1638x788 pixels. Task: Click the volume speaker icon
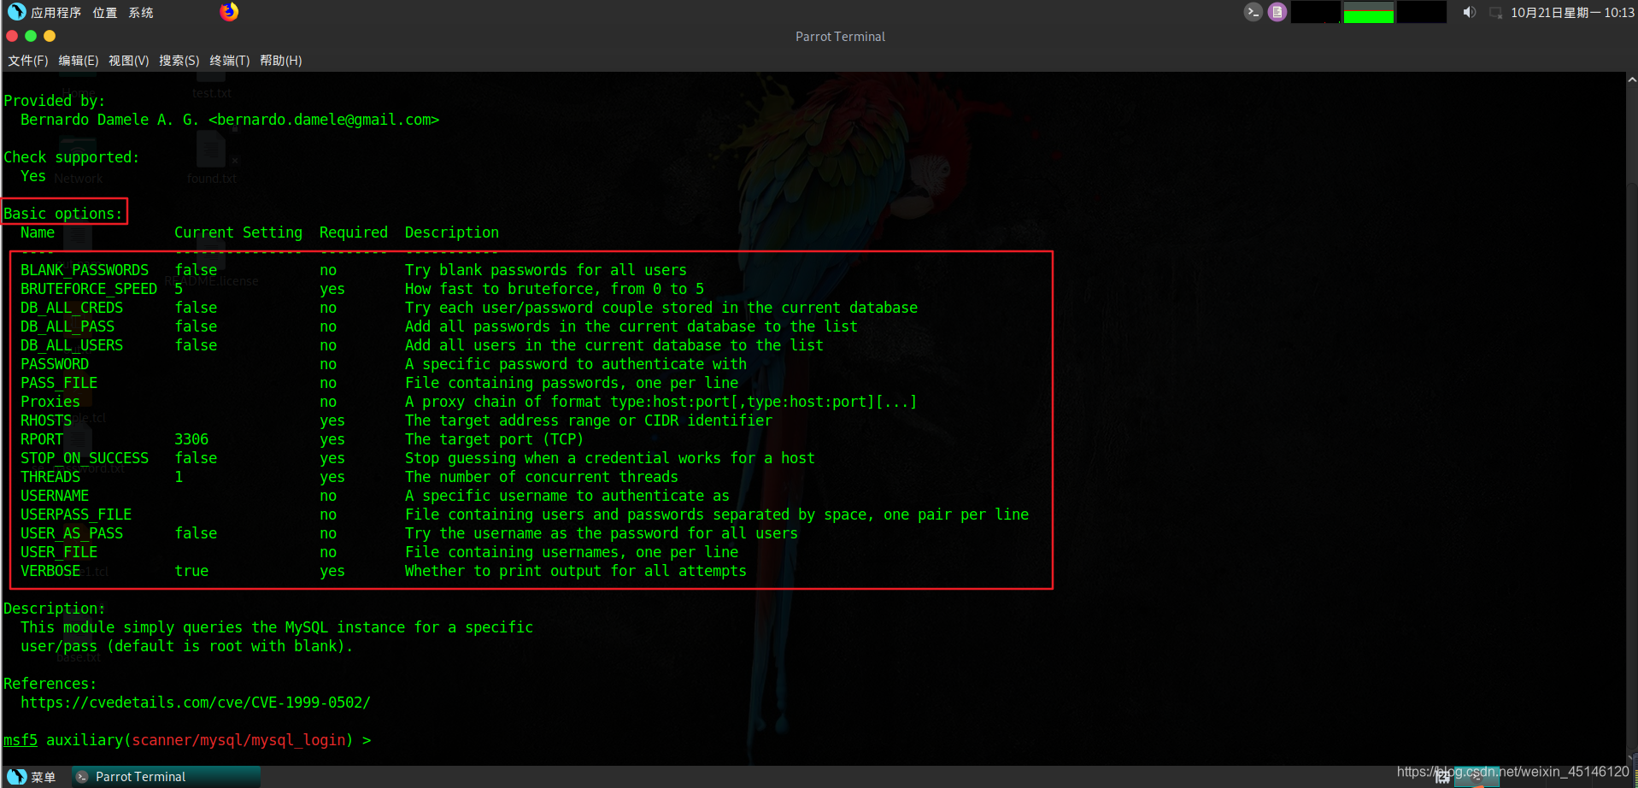point(1469,12)
